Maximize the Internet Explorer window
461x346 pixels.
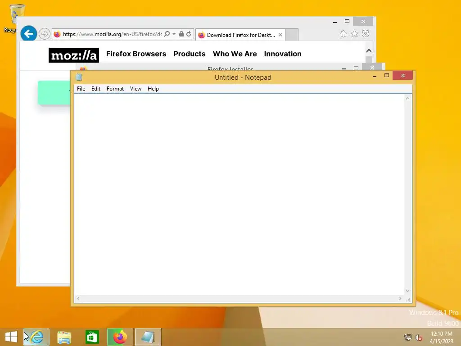(x=347, y=22)
